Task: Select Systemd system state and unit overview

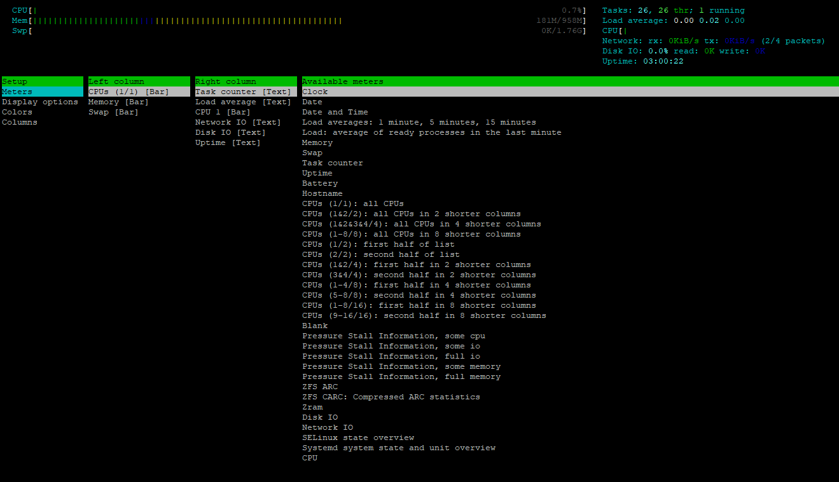Action: click(x=399, y=448)
